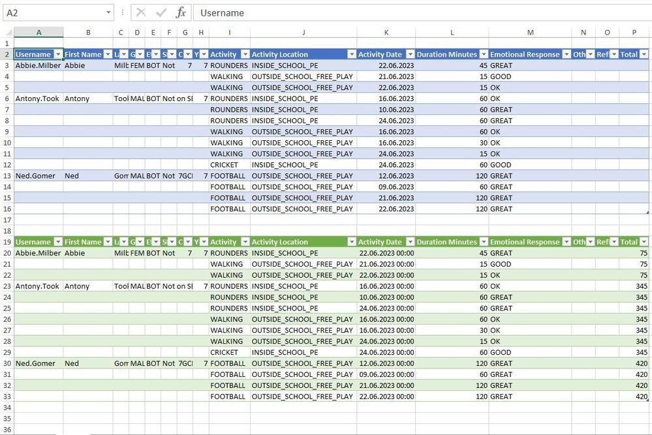The width and height of the screenshot is (652, 435).
Task: Select column J header
Action: coord(303,33)
